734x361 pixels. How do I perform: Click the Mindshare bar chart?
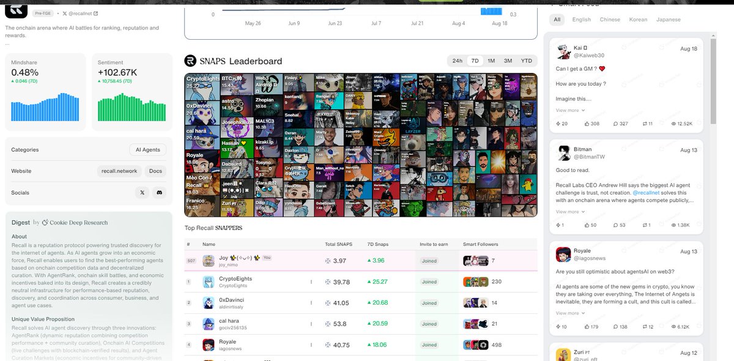(45, 106)
